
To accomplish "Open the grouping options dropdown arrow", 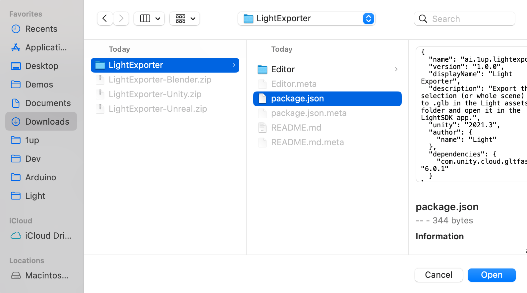I will coord(193,19).
